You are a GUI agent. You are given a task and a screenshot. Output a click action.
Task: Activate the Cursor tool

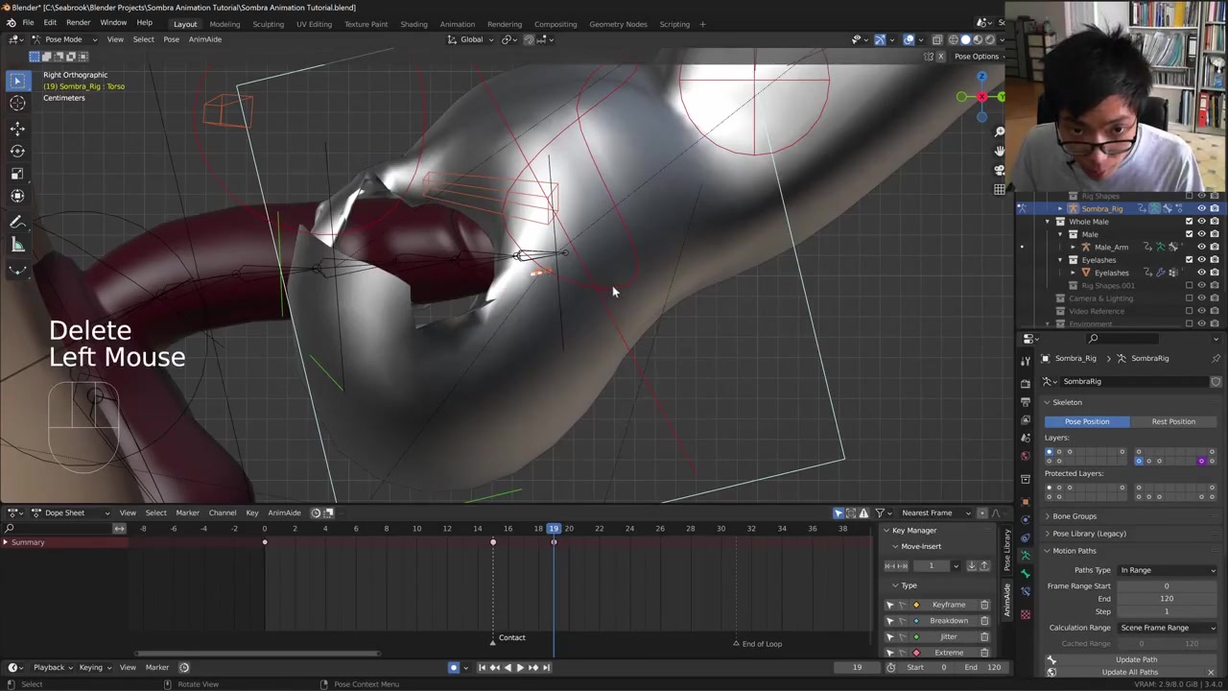[17, 104]
